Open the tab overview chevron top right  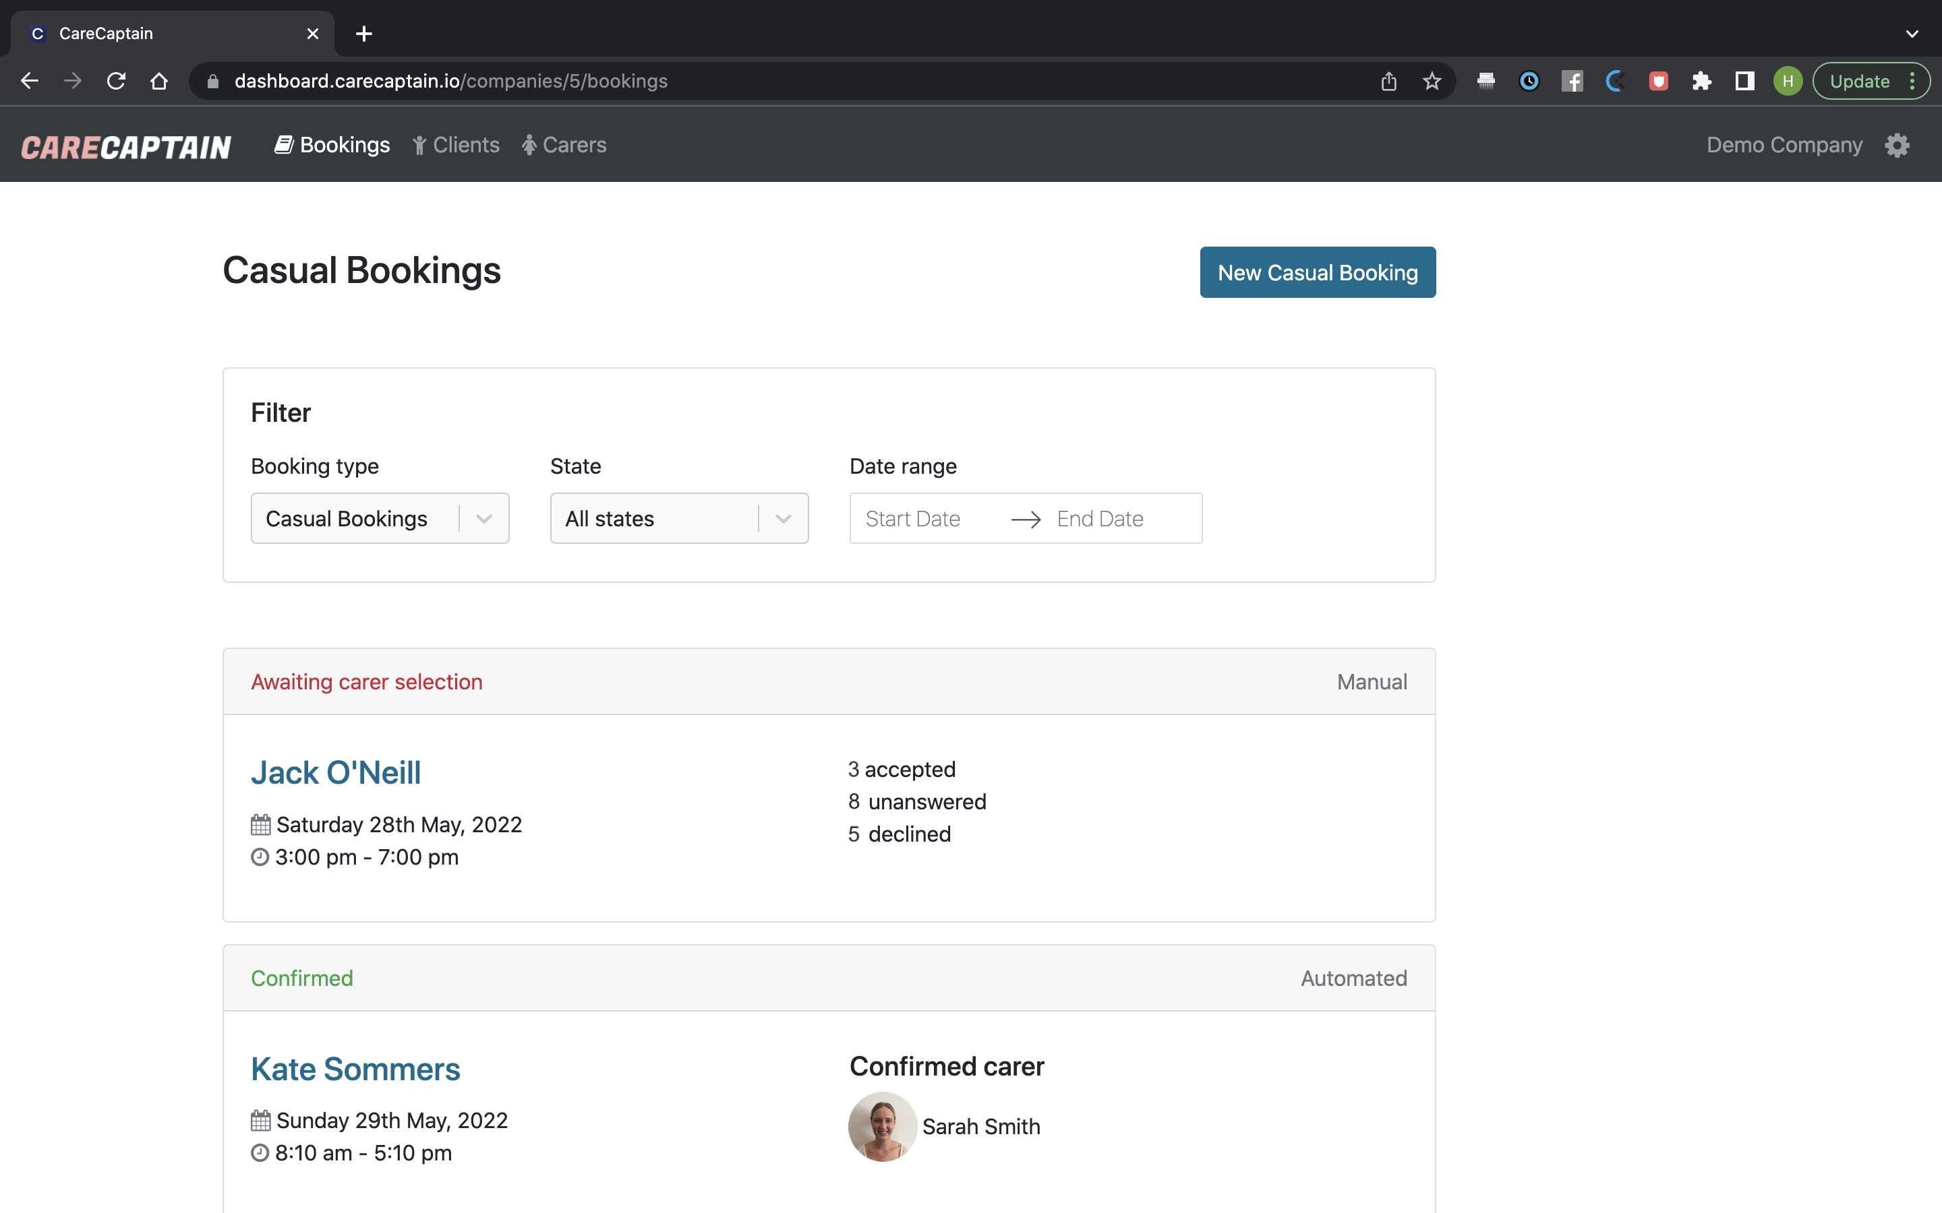pyautogui.click(x=1912, y=34)
